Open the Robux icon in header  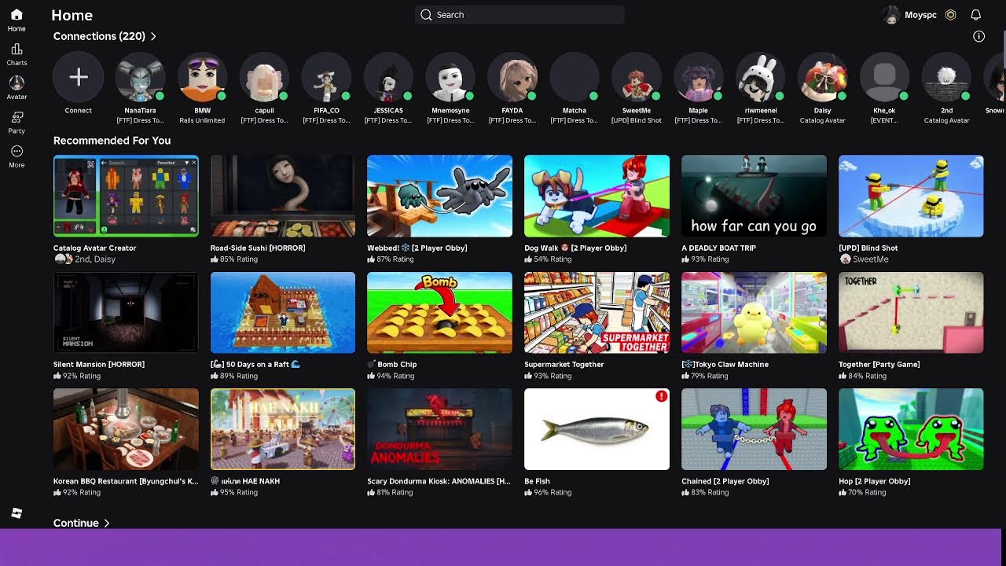tap(950, 15)
